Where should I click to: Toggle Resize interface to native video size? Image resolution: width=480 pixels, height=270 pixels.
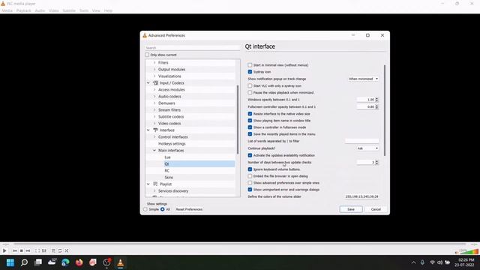tap(250, 114)
